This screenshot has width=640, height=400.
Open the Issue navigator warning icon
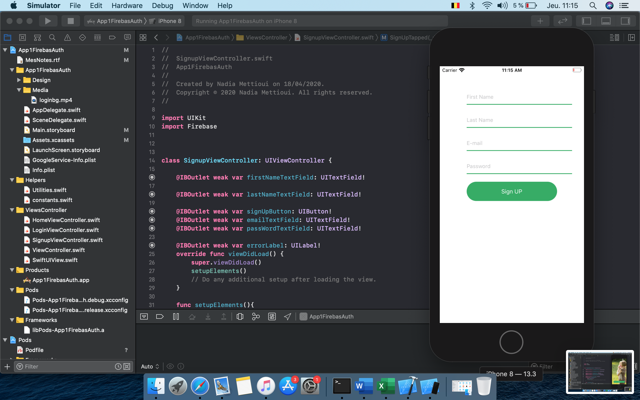pyautogui.click(x=67, y=37)
